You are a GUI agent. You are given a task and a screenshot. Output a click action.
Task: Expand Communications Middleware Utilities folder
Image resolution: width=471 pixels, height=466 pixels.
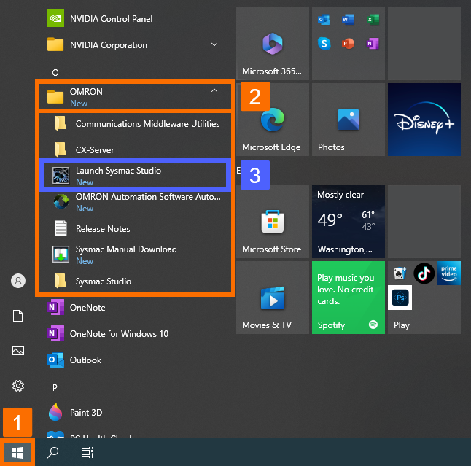click(147, 124)
